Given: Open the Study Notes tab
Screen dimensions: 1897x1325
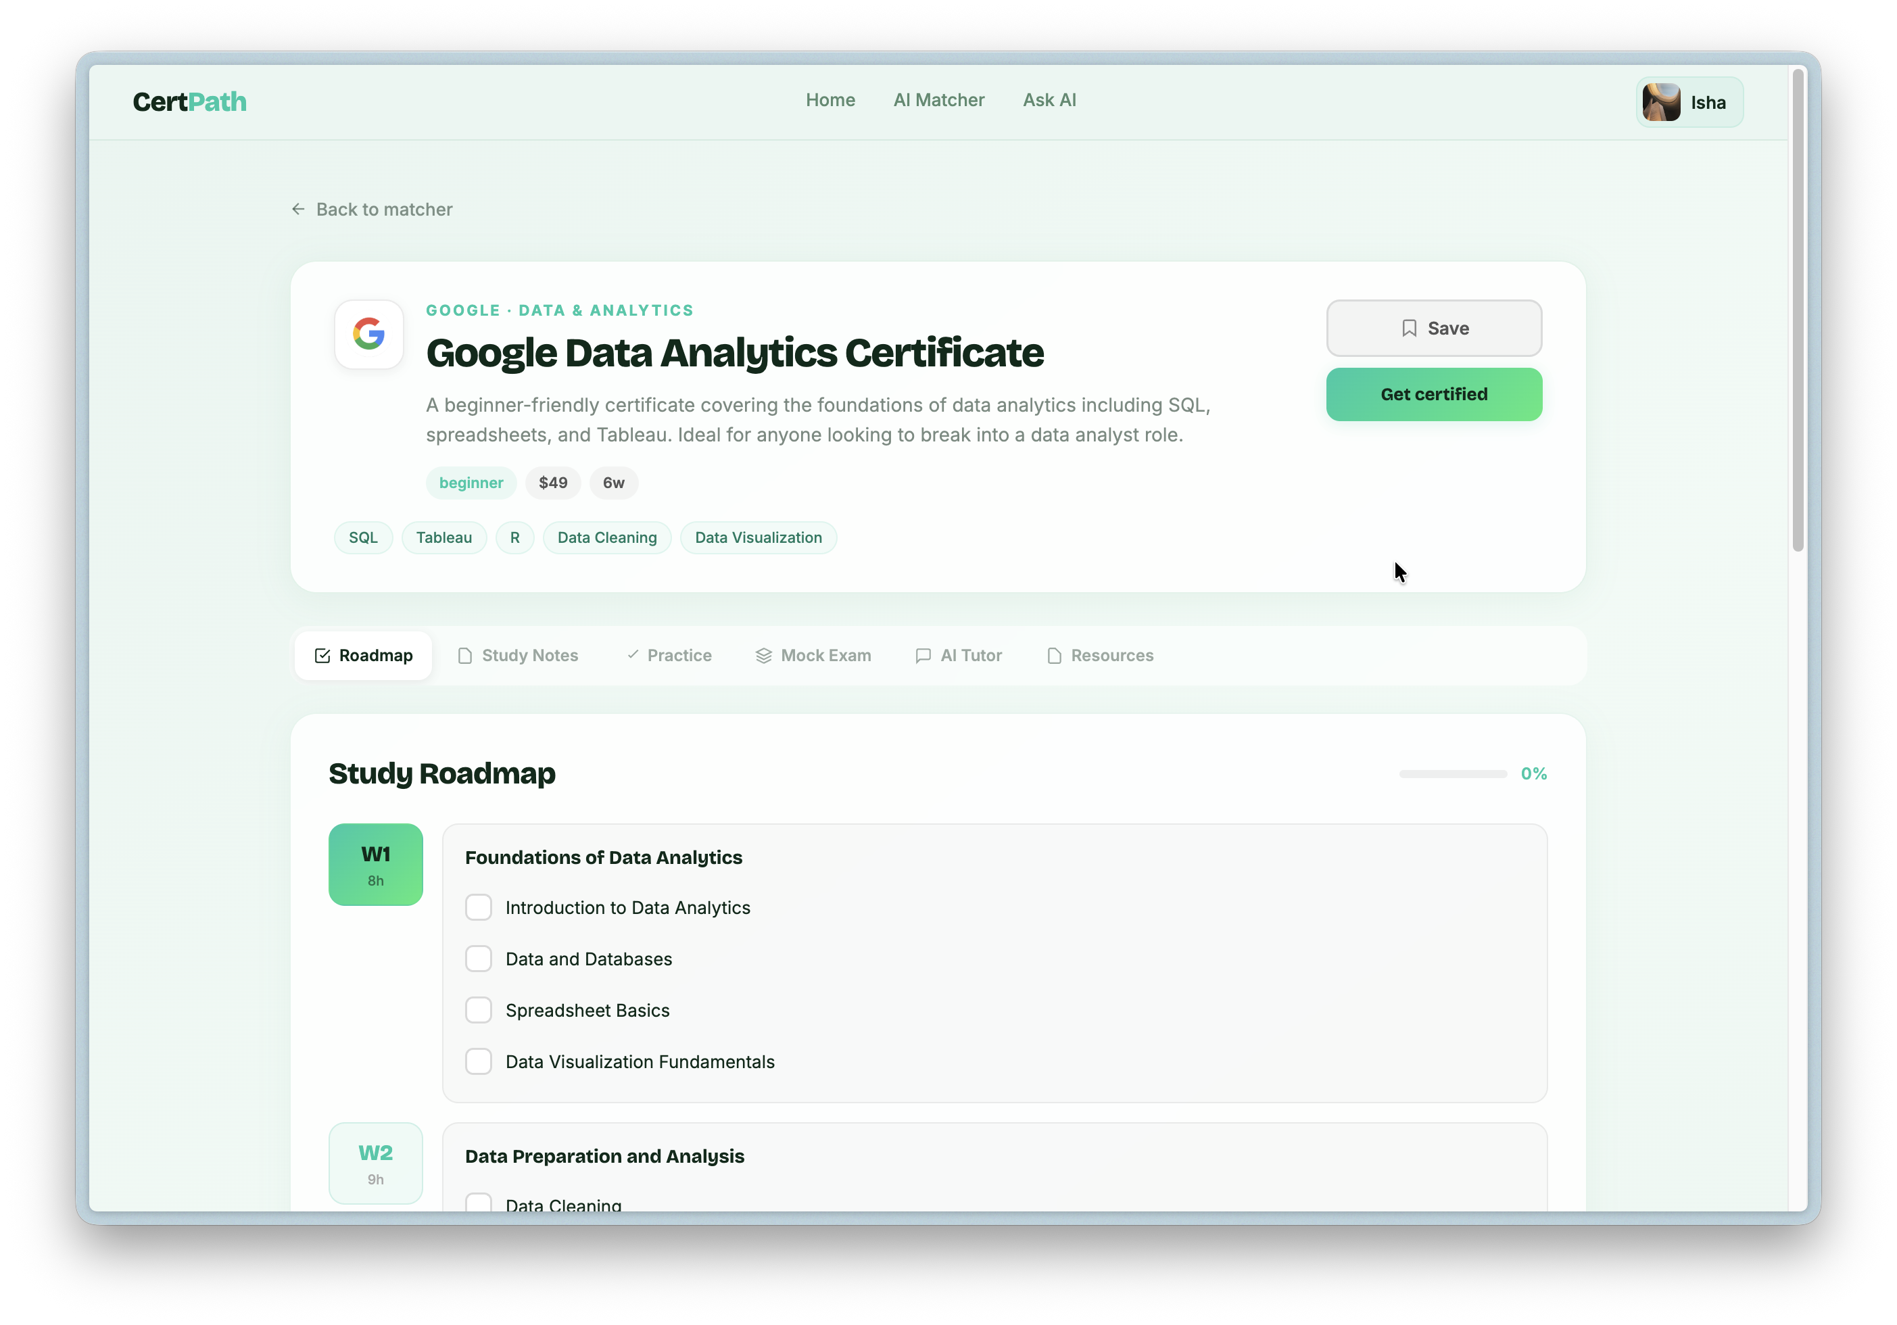Looking at the screenshot, I should [x=518, y=655].
